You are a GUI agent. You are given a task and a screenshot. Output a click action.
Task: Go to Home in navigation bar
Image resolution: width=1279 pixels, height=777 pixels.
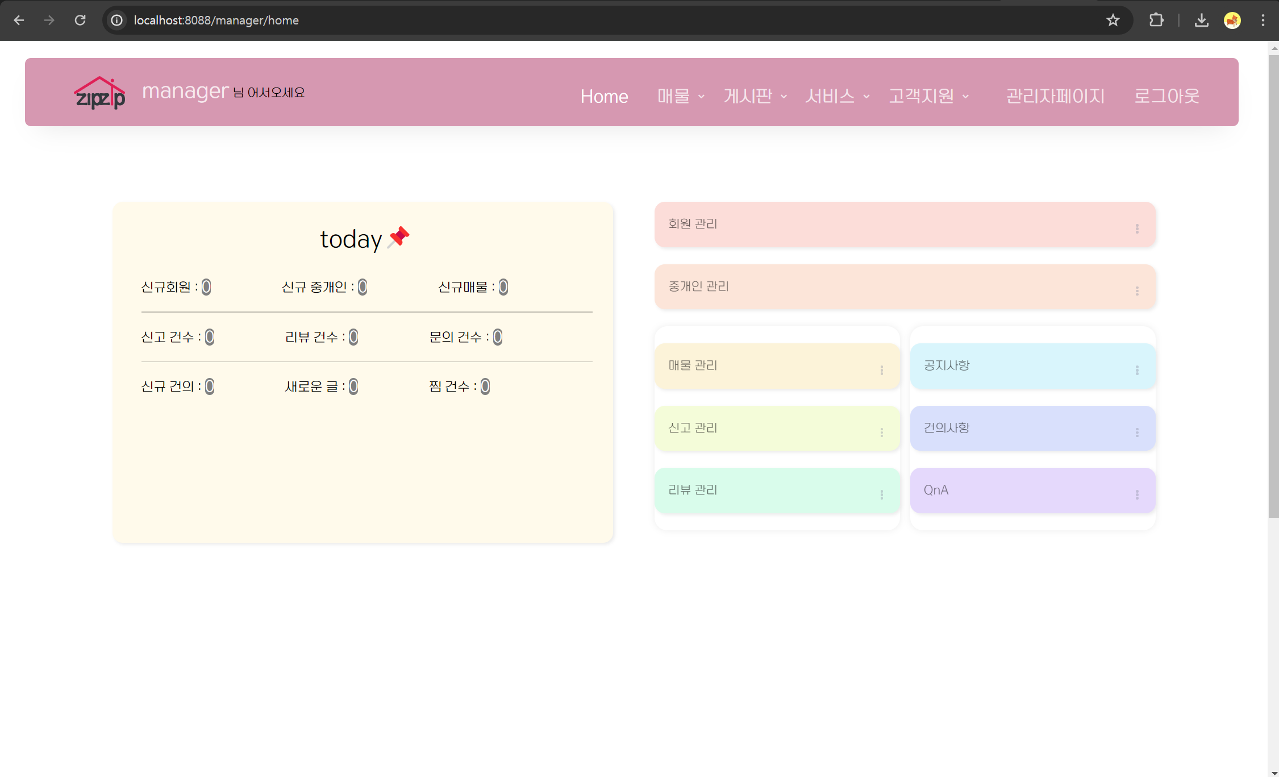pyautogui.click(x=604, y=97)
